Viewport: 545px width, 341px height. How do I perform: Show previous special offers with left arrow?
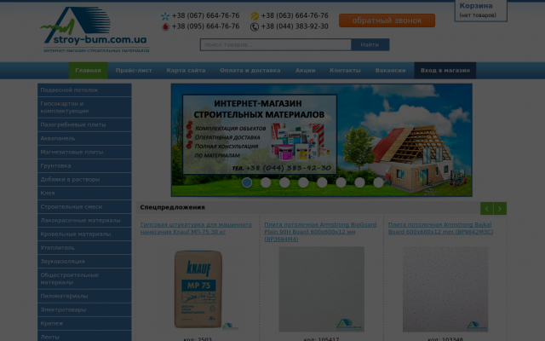click(486, 208)
